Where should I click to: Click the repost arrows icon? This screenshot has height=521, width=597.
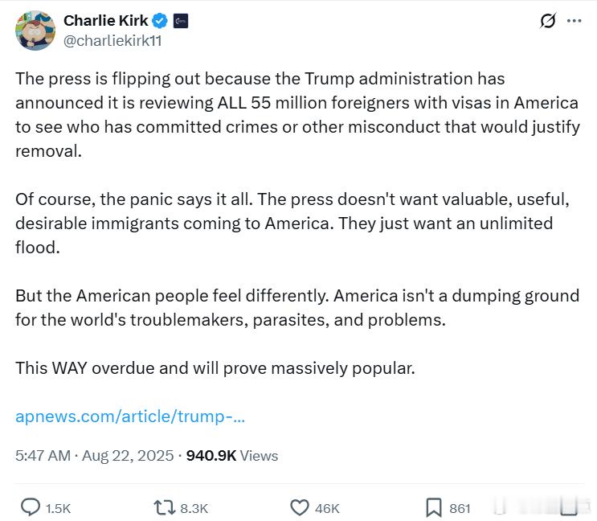coord(165,507)
